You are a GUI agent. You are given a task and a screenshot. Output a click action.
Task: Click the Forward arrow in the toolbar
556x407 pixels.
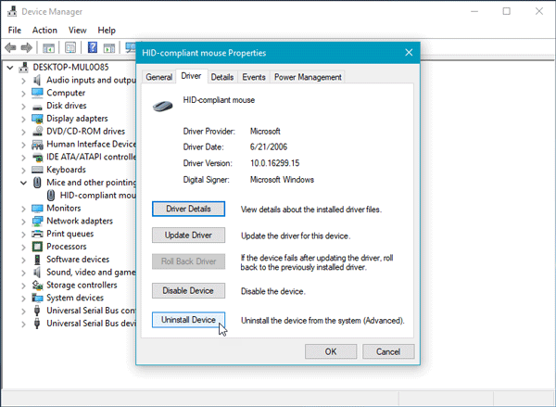coord(27,47)
